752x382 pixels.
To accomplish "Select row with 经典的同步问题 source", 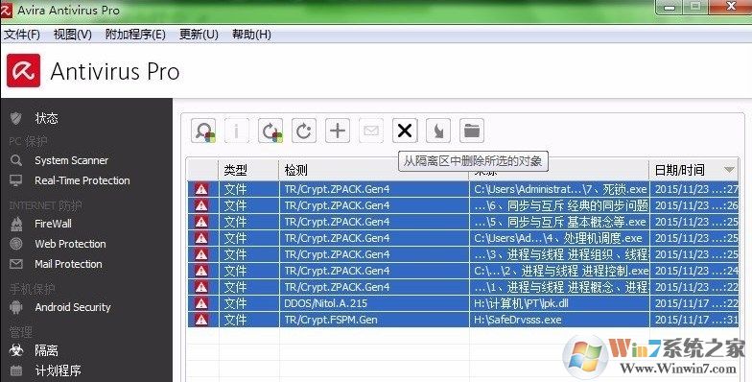I will coord(462,205).
